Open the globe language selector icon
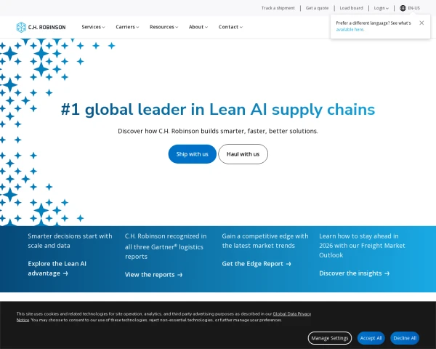This screenshot has height=349, width=436. tap(403, 8)
